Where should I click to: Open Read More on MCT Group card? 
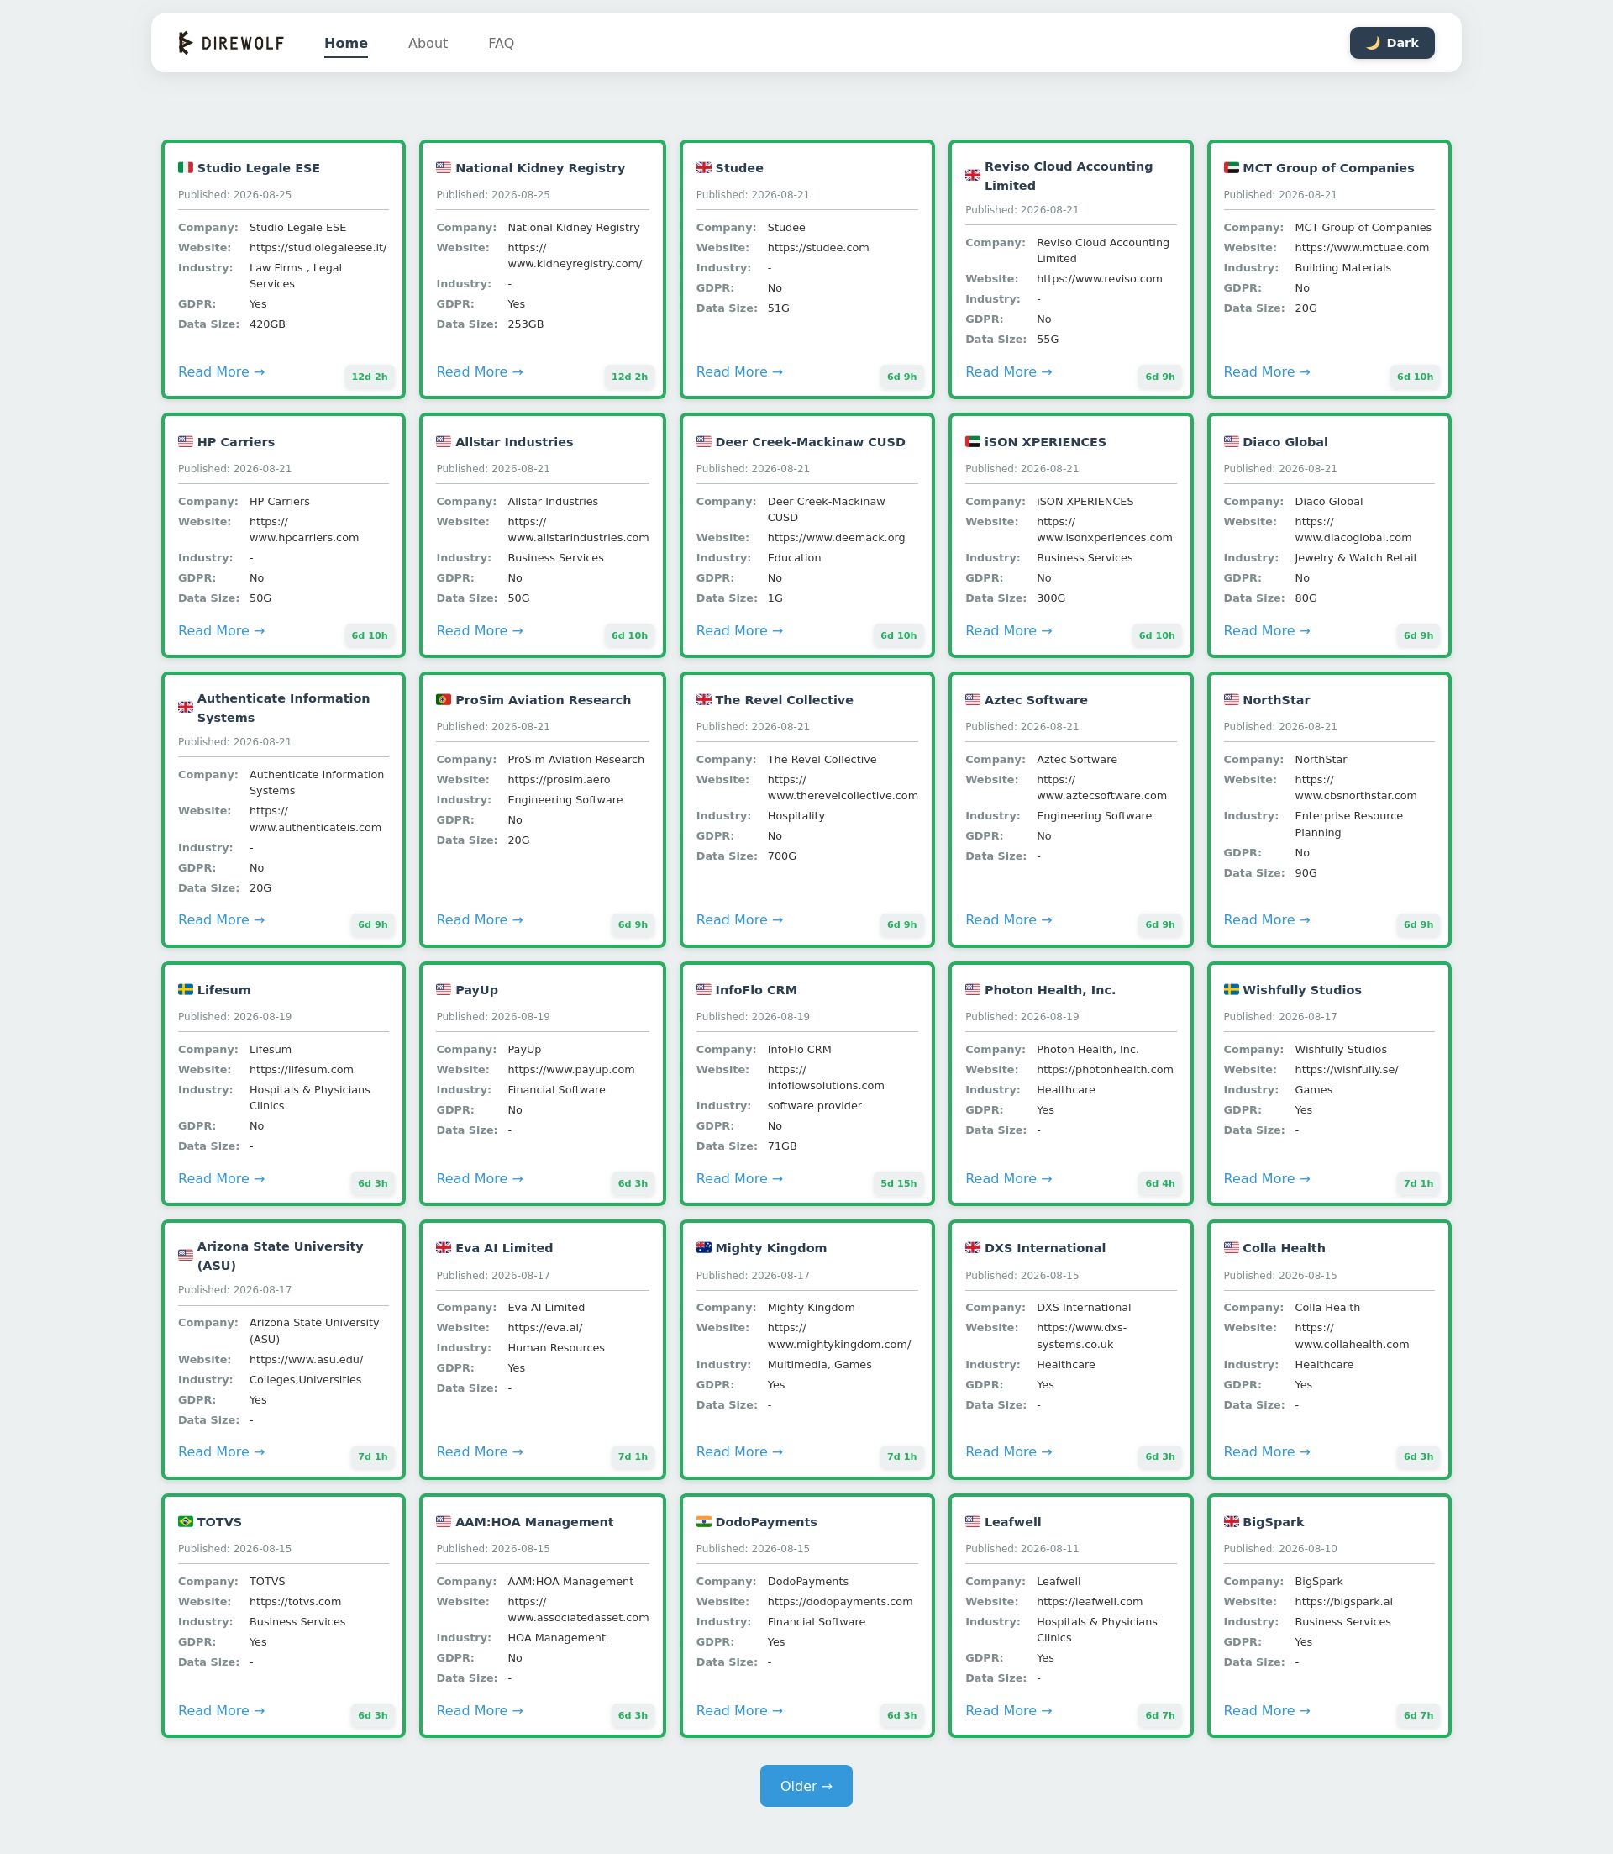1267,371
